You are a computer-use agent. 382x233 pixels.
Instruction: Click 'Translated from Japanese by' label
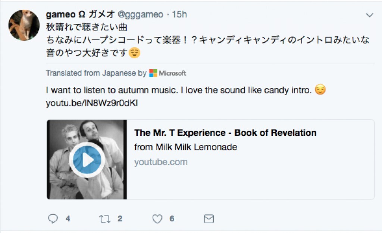pyautogui.click(x=96, y=73)
